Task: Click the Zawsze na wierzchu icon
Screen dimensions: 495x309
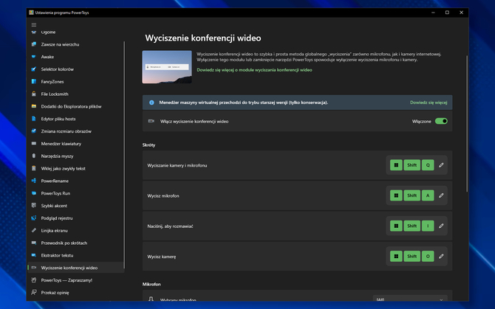Action: pyautogui.click(x=34, y=44)
